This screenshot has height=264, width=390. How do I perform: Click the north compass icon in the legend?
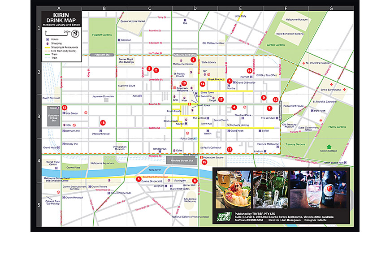tap(75, 34)
